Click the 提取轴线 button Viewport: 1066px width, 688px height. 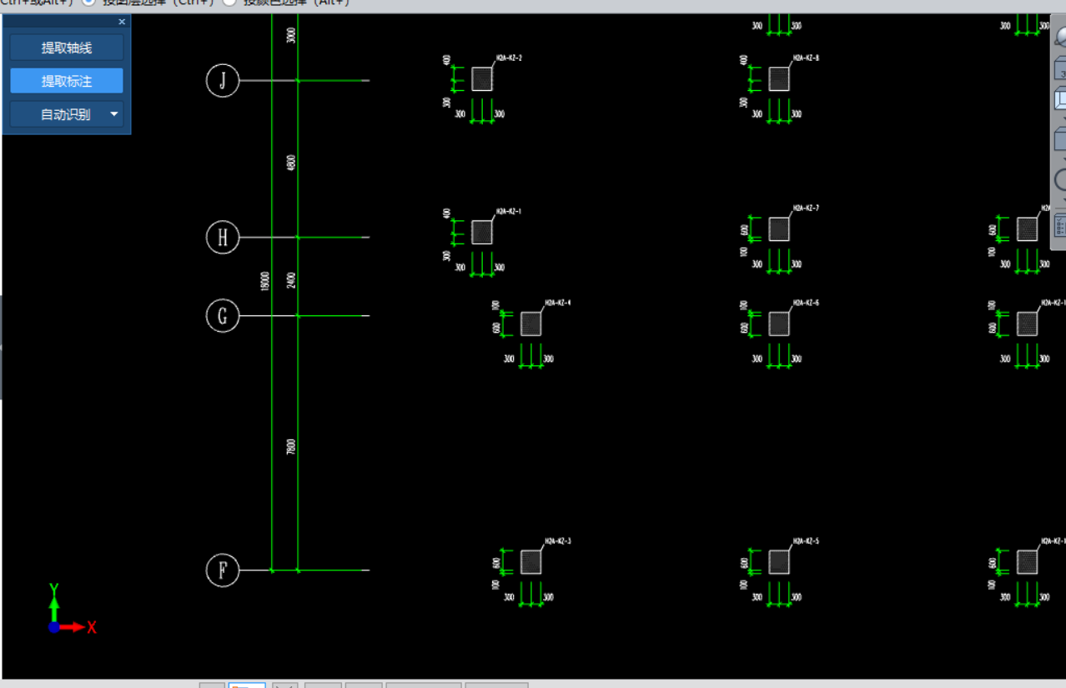click(x=67, y=48)
